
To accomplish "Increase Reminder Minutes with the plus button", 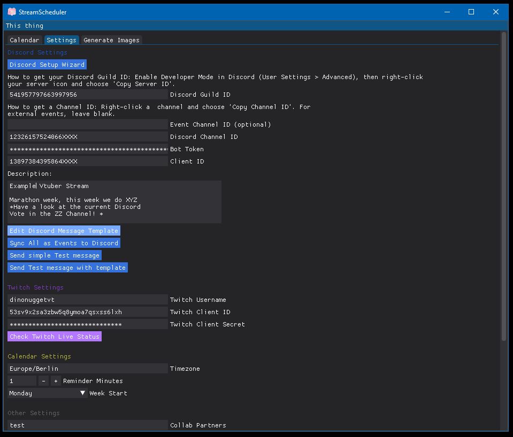I will [55, 380].
